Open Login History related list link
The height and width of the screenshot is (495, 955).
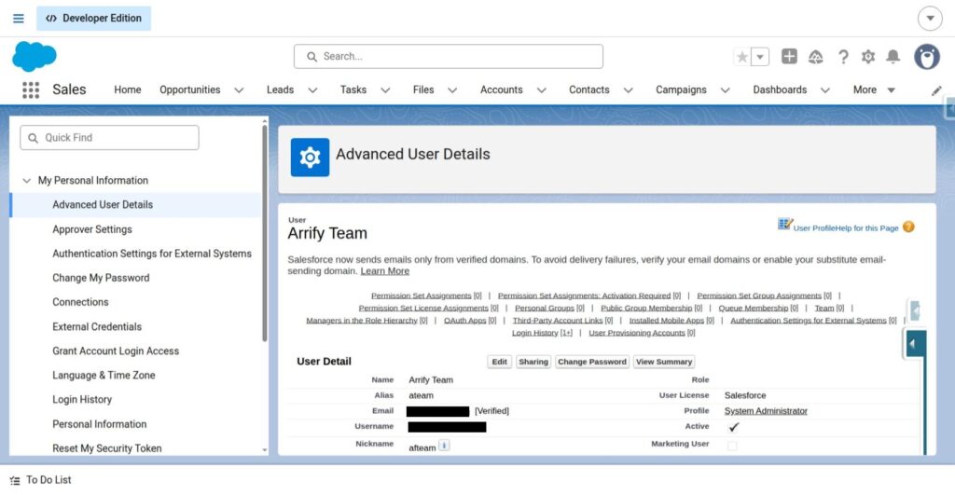point(534,333)
